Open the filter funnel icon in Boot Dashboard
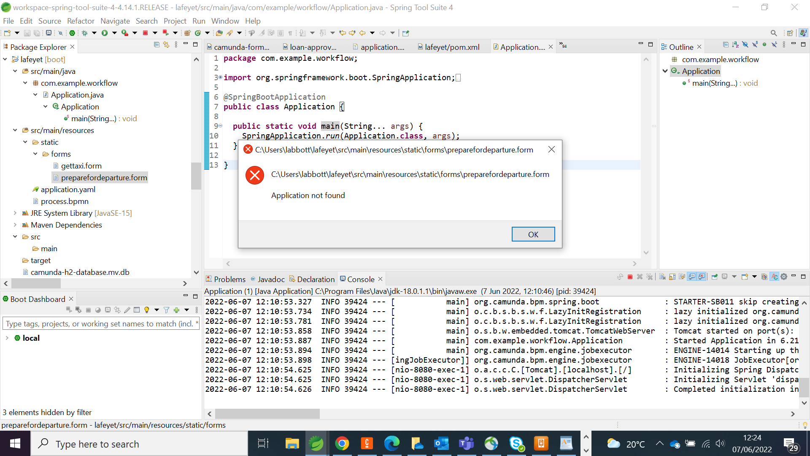 point(166,309)
